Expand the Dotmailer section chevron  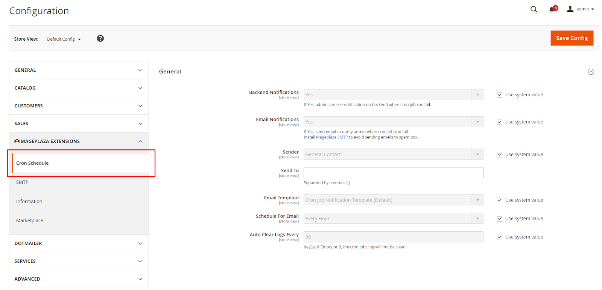pos(140,243)
